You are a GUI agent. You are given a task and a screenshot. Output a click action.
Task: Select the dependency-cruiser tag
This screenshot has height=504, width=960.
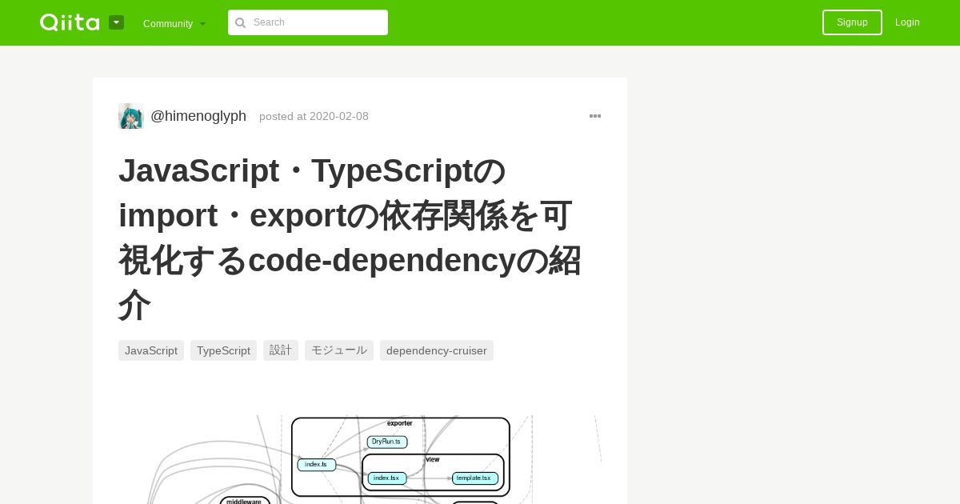(437, 350)
